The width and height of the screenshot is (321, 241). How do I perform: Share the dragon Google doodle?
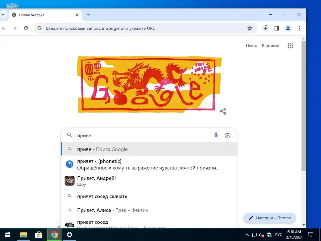tap(223, 111)
